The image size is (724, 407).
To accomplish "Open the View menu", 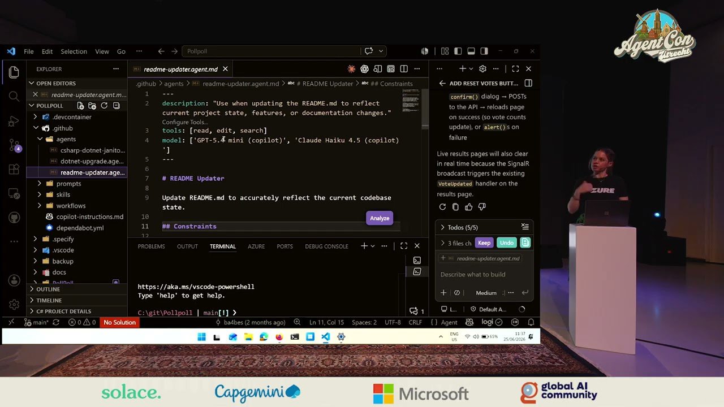I will [102, 51].
